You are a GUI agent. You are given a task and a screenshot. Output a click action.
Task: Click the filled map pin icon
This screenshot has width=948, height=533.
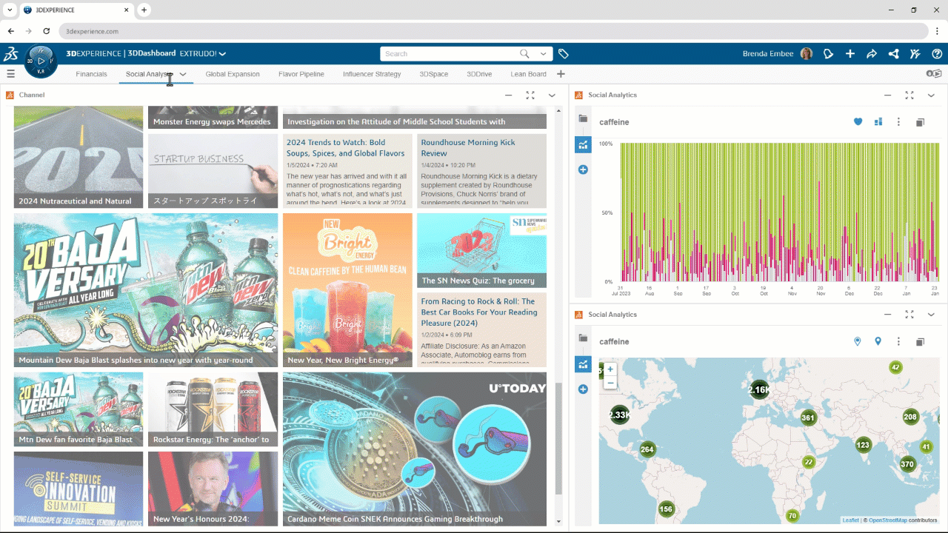[x=878, y=341]
